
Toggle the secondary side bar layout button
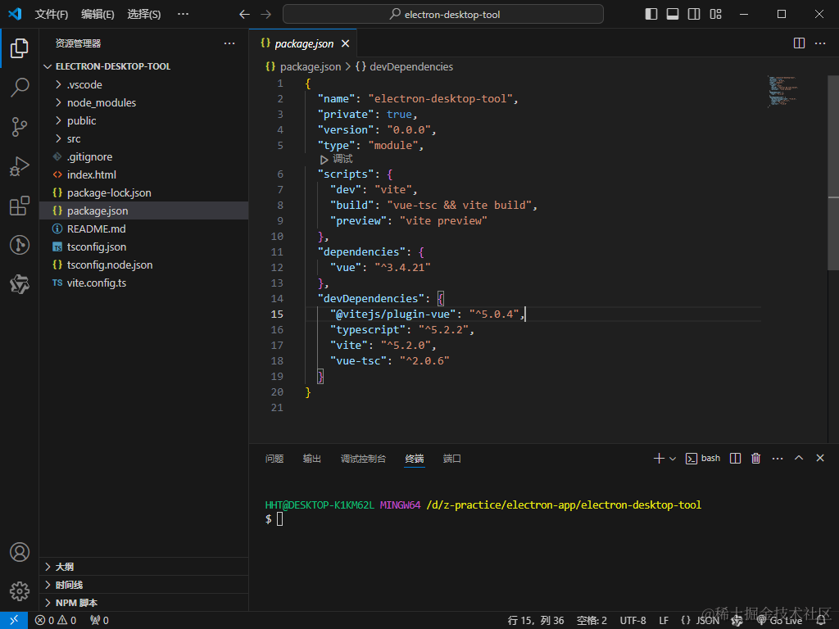(x=694, y=14)
